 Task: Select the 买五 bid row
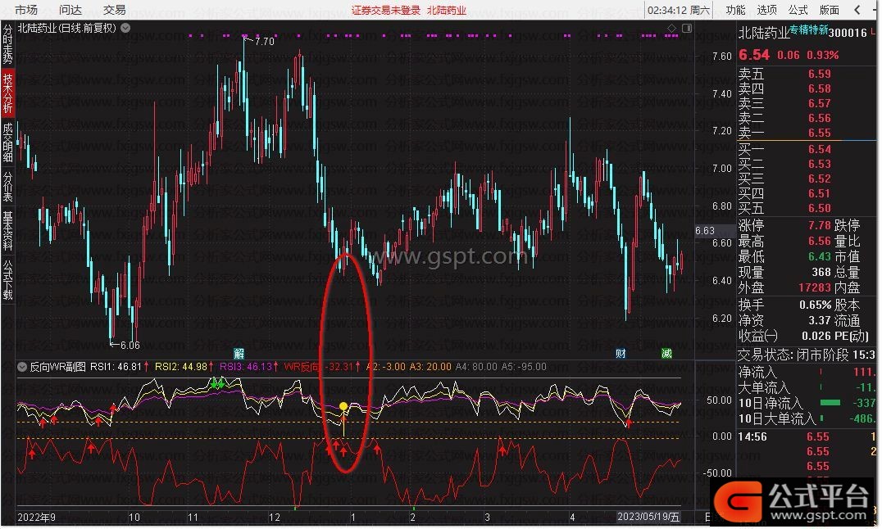[x=807, y=209]
